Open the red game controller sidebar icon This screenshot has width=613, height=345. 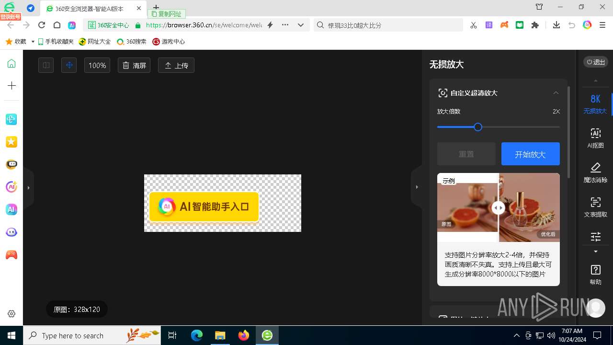click(11, 255)
